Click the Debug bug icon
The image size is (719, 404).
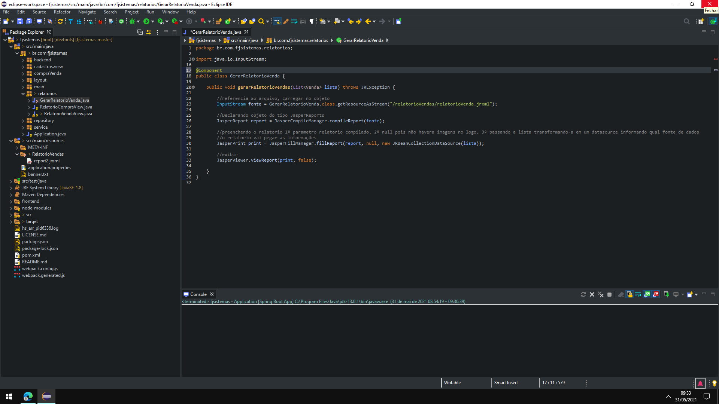(132, 22)
